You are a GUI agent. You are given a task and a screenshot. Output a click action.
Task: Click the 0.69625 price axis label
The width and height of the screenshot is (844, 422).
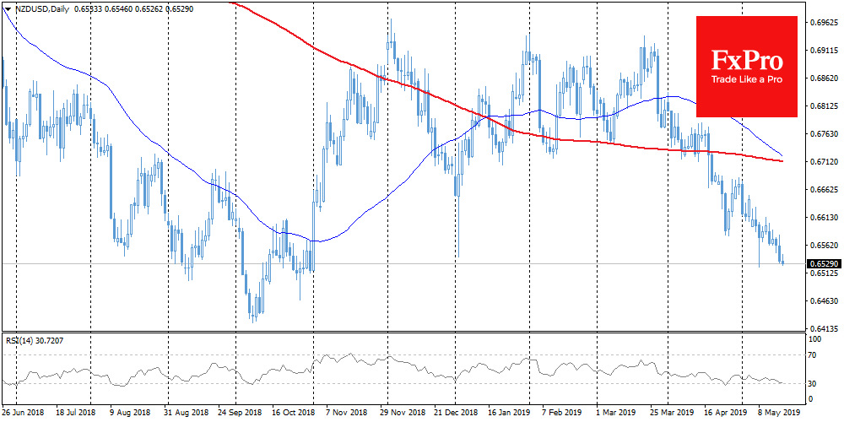[x=822, y=23]
